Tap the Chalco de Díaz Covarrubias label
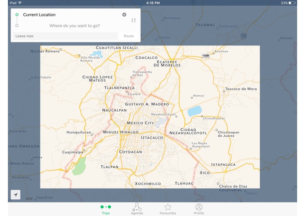The height and width of the screenshot is (216, 305). coord(233,188)
